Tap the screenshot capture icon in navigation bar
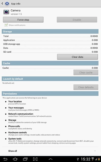 click(35, 159)
